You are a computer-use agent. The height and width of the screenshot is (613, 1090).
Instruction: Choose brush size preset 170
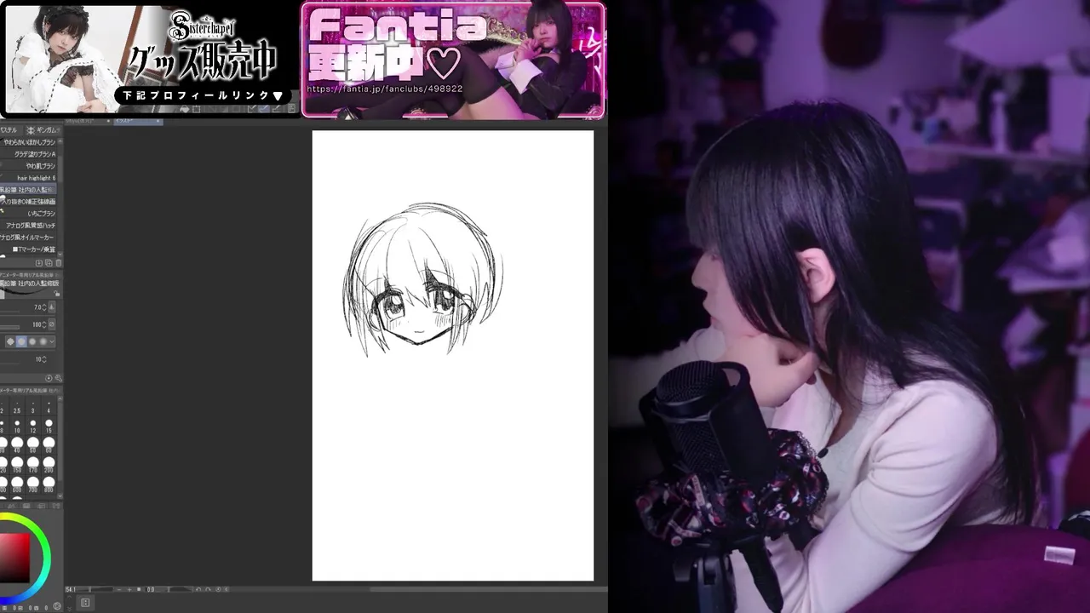click(33, 466)
